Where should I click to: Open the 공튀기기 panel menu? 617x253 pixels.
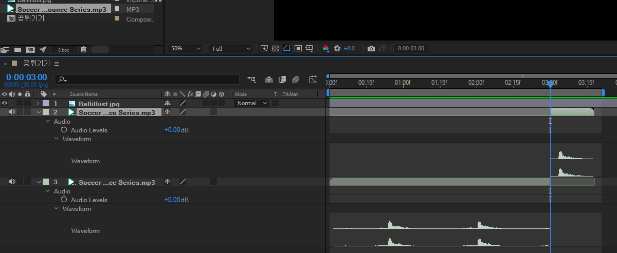pos(57,64)
